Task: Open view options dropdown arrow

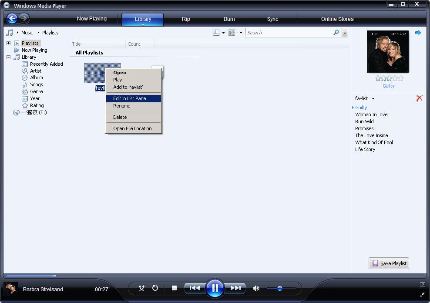Action: [241, 33]
